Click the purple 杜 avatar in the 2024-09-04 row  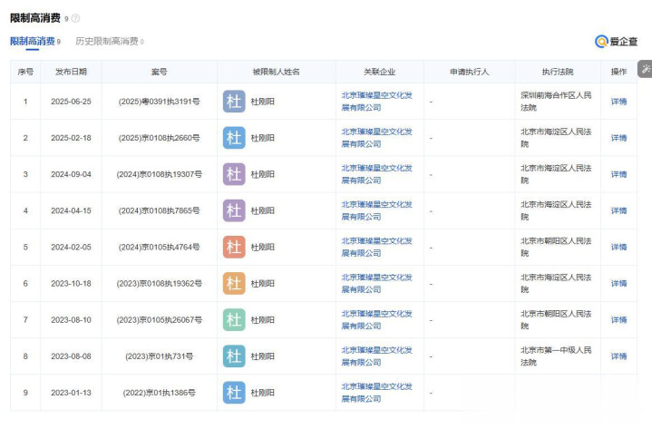234,174
